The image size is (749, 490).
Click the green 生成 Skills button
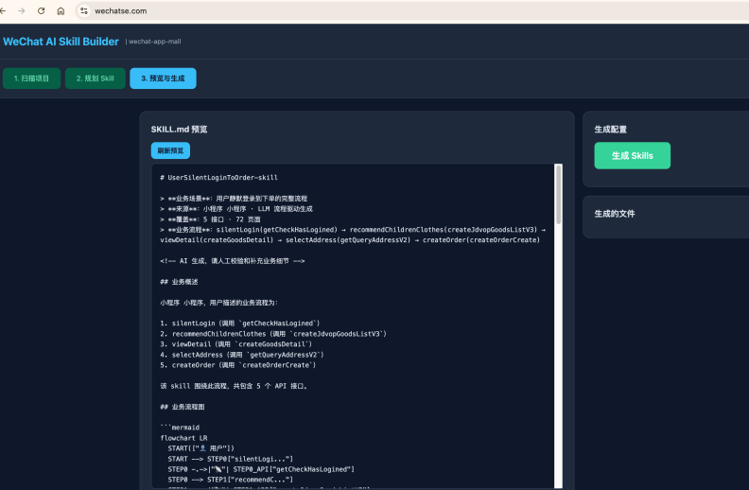632,156
